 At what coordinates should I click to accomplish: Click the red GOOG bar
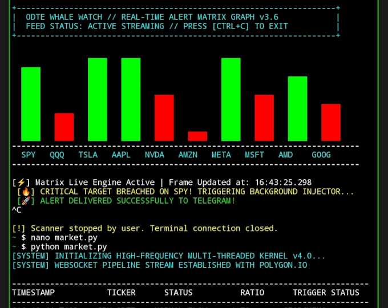coord(331,123)
